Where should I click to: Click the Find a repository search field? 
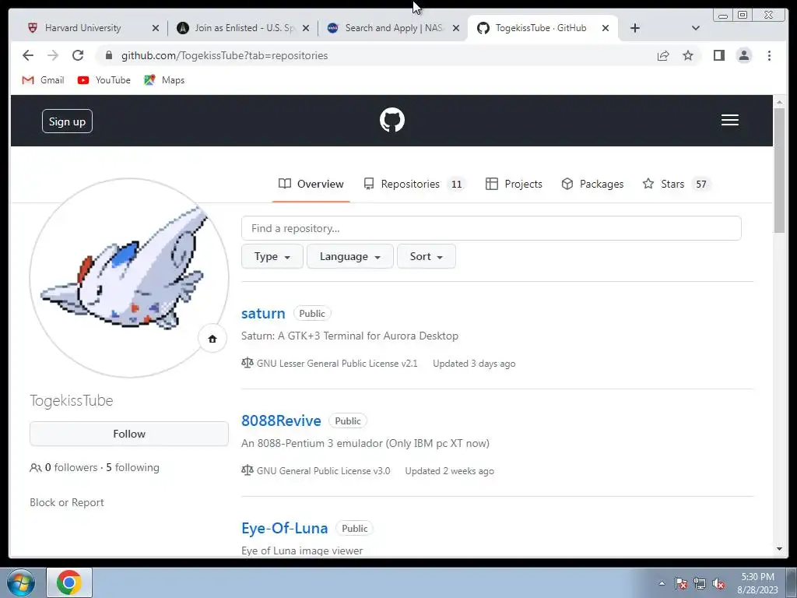(x=491, y=228)
